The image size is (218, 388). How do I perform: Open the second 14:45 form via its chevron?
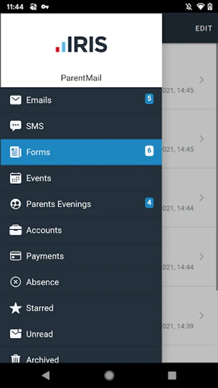(202, 138)
